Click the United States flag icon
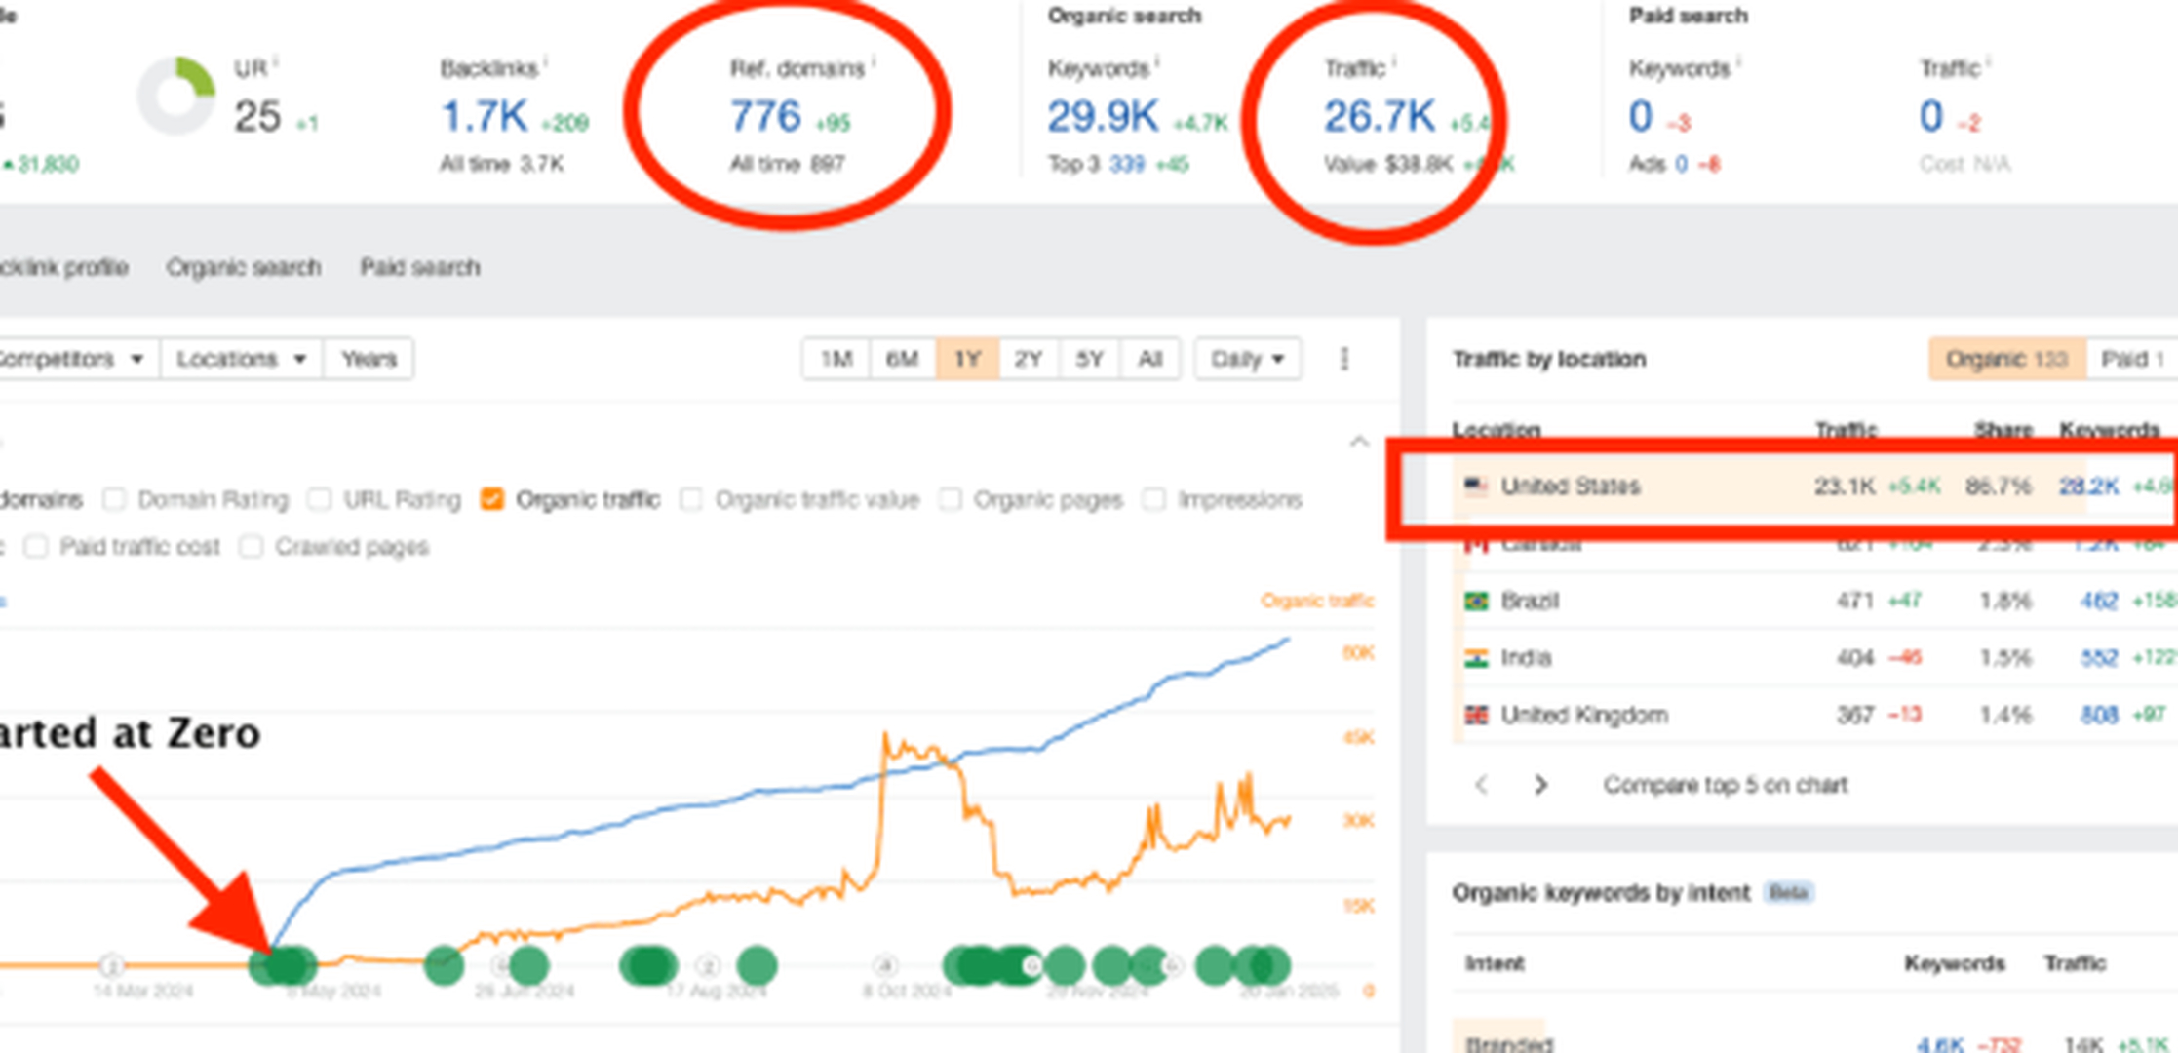 (1476, 486)
